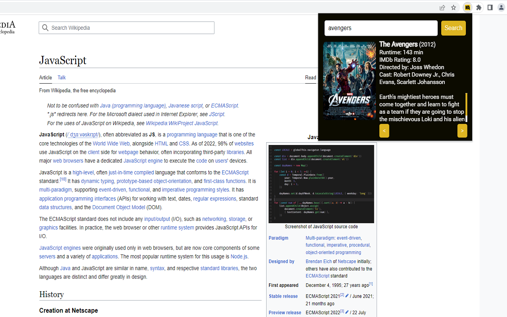Click citation reference [10]

point(63,180)
